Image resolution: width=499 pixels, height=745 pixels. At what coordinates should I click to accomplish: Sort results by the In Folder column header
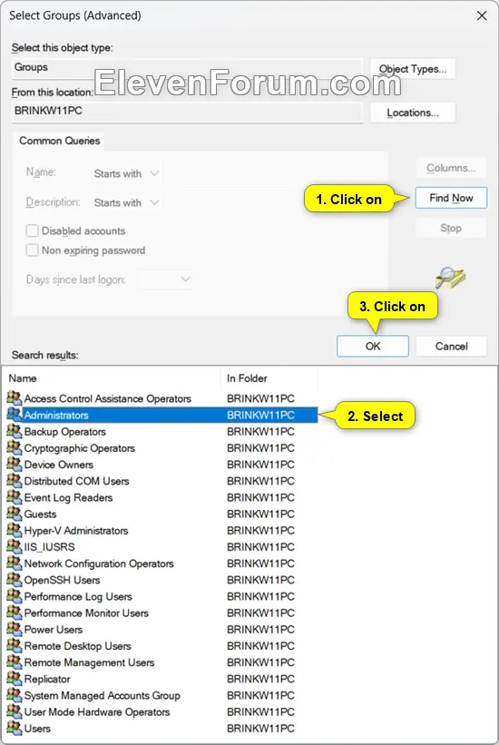pos(269,378)
